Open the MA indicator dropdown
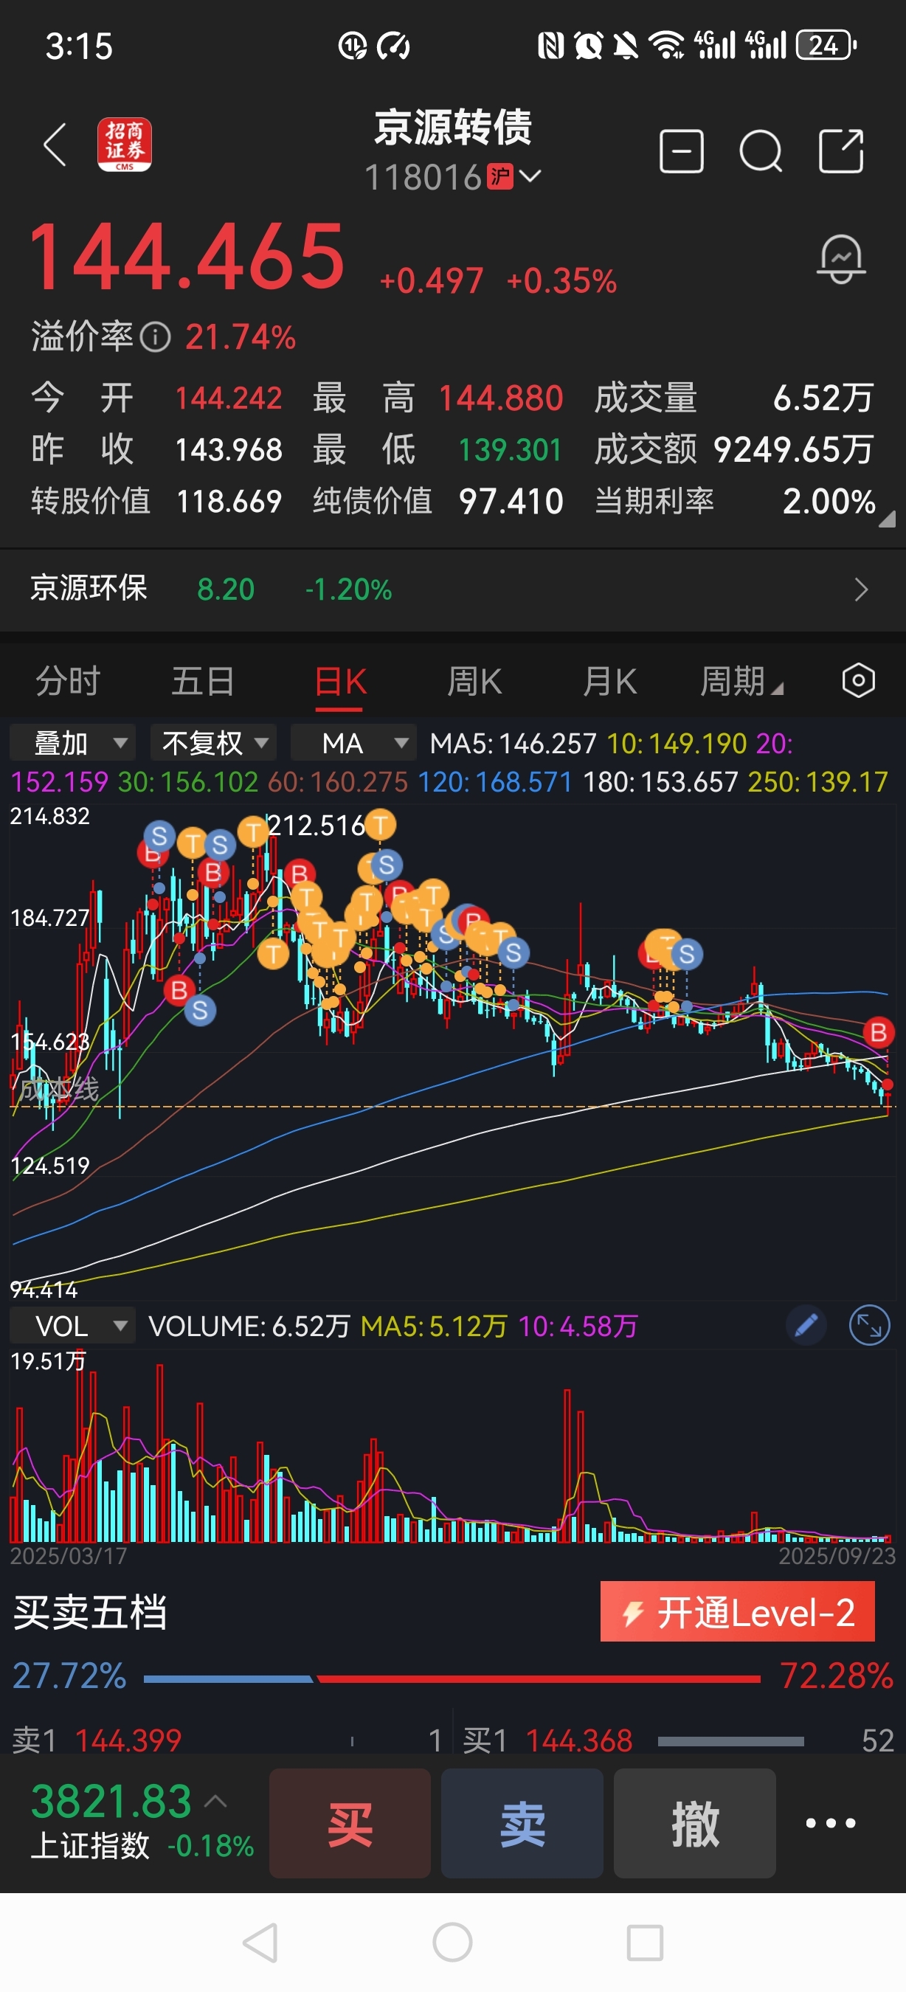Viewport: 906px width, 1992px height. [x=354, y=742]
